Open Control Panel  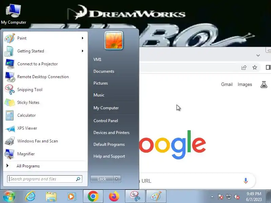click(106, 121)
